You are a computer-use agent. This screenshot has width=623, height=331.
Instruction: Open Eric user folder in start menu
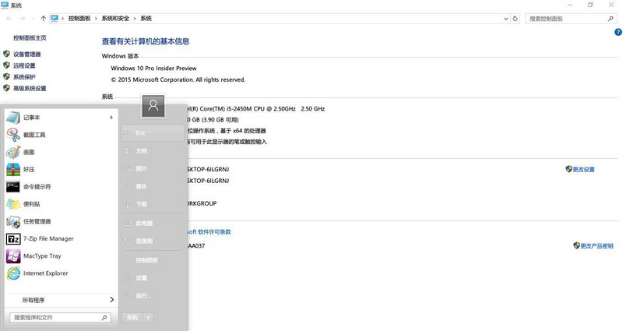pyautogui.click(x=153, y=133)
